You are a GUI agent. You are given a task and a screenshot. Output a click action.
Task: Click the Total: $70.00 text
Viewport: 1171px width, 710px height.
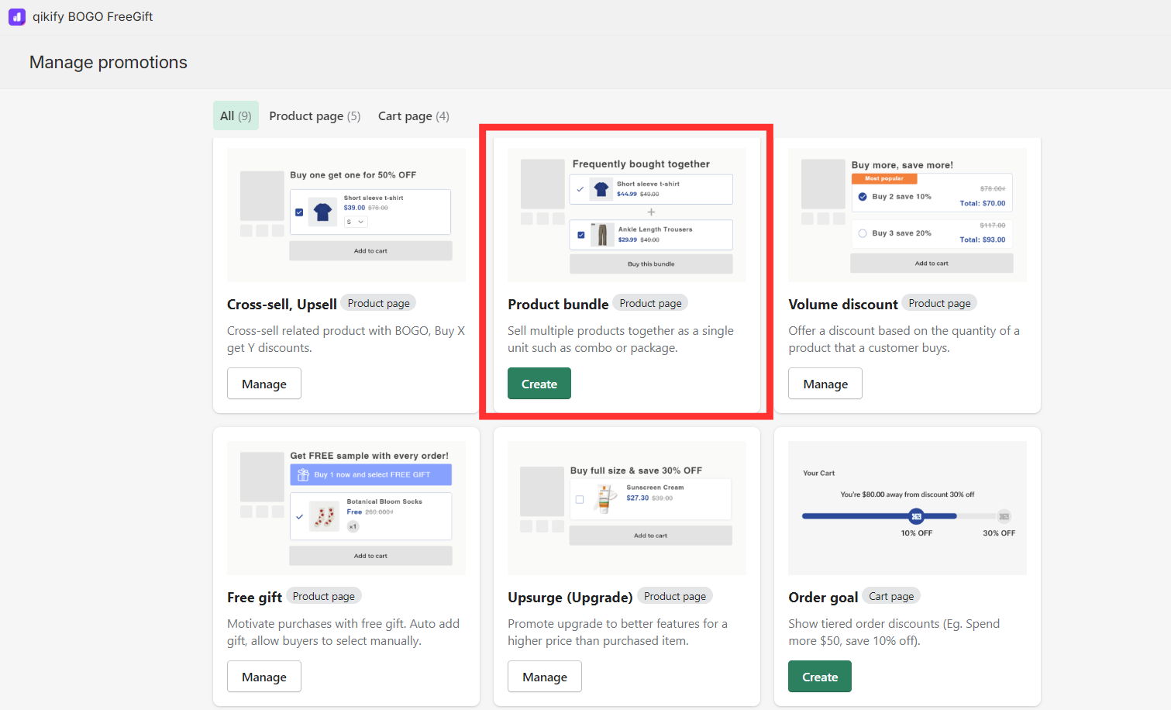pyautogui.click(x=983, y=203)
